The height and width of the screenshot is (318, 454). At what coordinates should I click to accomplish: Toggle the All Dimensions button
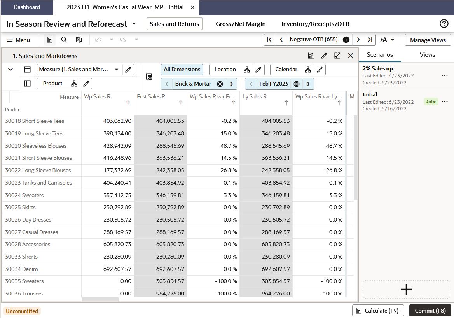tap(182, 70)
